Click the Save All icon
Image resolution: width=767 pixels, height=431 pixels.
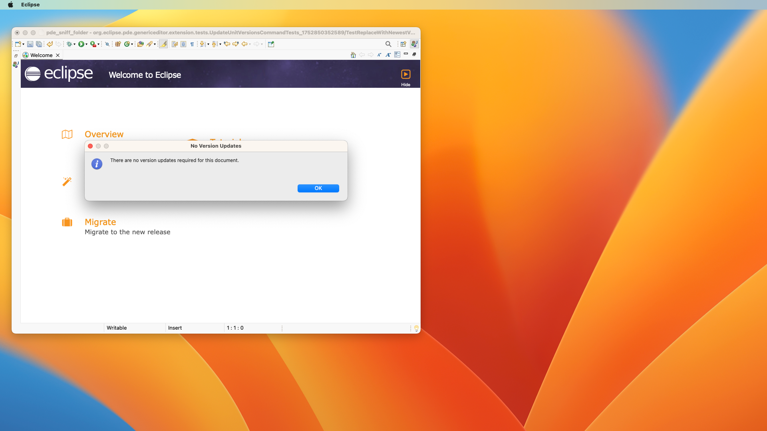coord(39,44)
